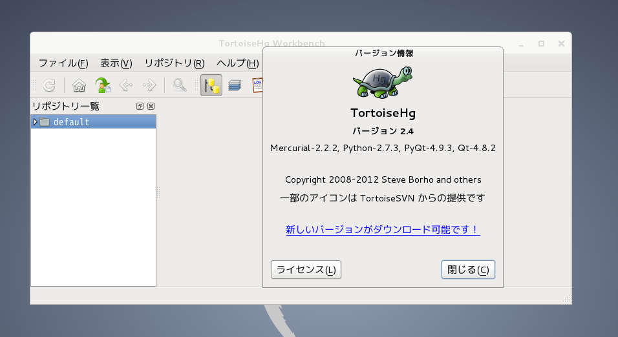618x337 pixels.
Task: Toggle the revision graph toolbar icon
Action: [211, 85]
